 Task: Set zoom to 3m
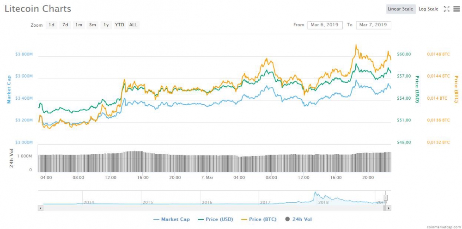92,25
